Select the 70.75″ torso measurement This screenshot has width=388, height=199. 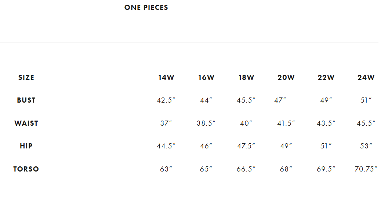(366, 169)
